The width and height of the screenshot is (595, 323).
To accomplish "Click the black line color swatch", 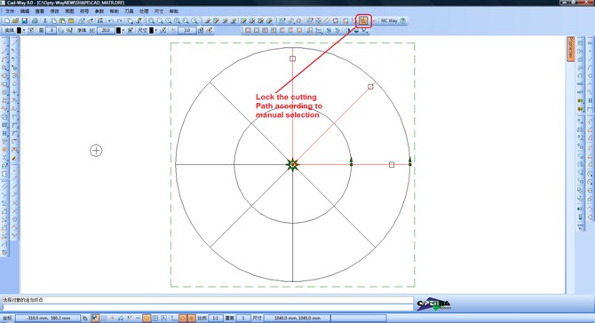I will tap(19, 30).
